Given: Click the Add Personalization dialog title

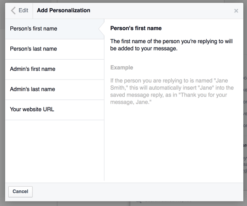Looking at the screenshot, I should 63,10.
